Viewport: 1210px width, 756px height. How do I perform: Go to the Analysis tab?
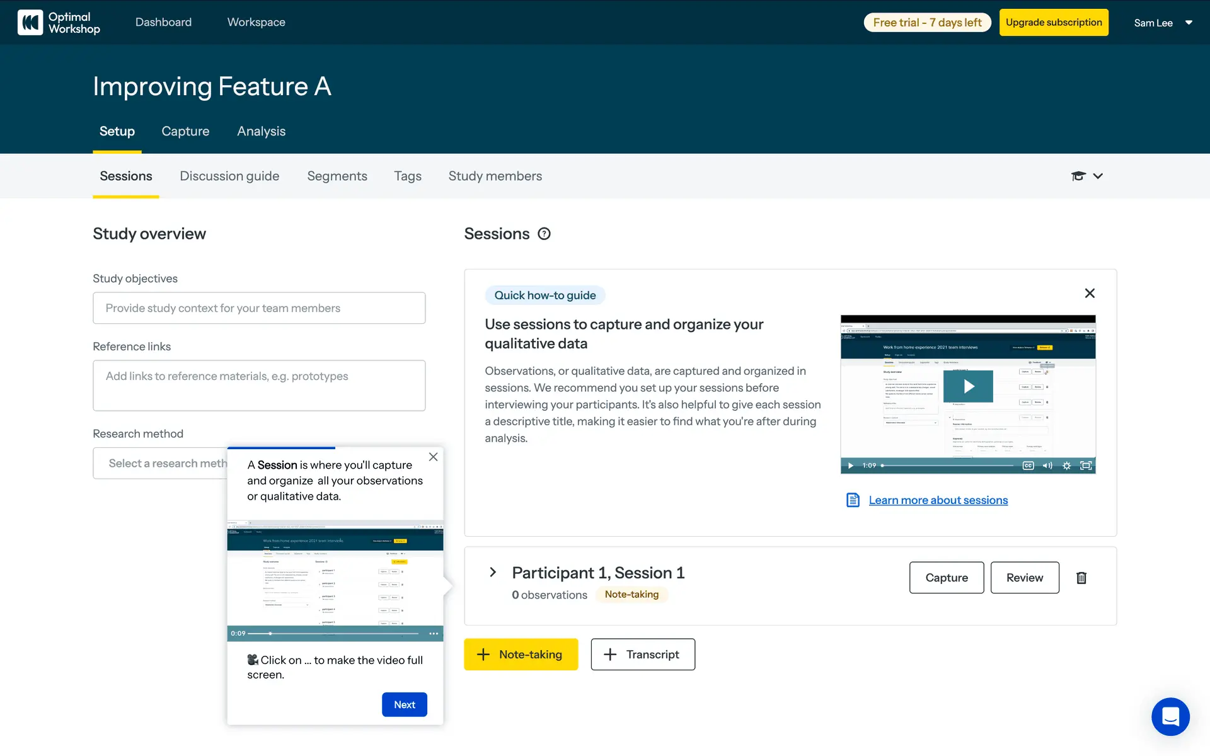[261, 131]
